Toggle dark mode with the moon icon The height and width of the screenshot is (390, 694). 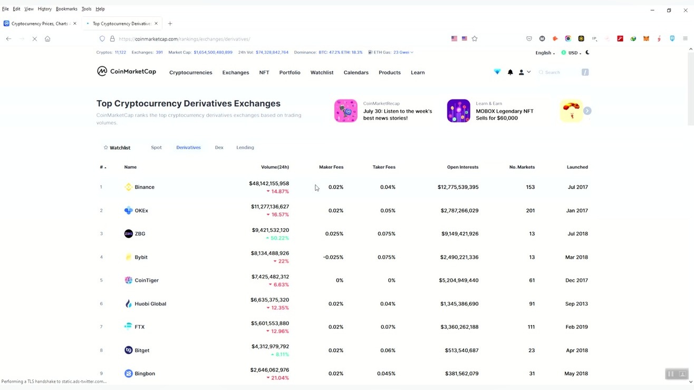pyautogui.click(x=587, y=53)
